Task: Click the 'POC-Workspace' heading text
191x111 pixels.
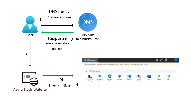Action: pyautogui.click(x=94, y=71)
